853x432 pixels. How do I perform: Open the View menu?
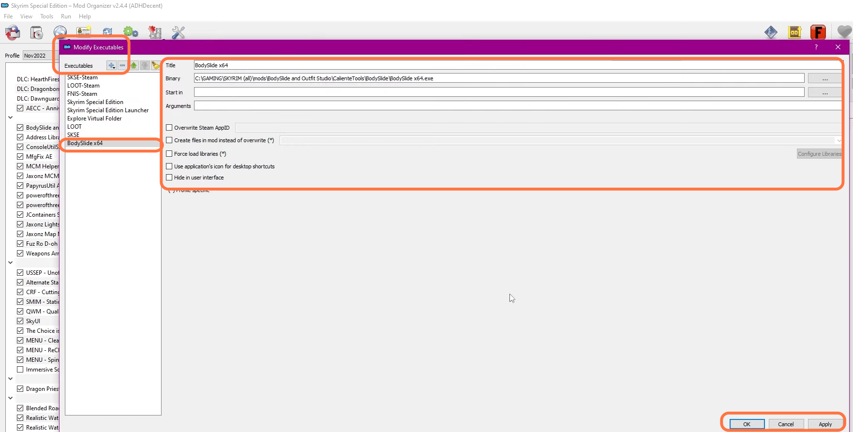(x=26, y=16)
